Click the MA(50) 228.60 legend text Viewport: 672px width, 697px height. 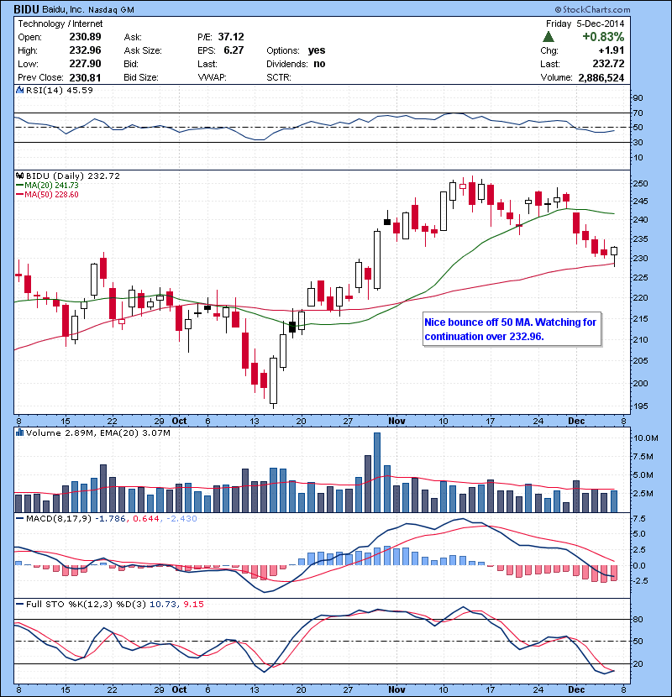[51, 195]
